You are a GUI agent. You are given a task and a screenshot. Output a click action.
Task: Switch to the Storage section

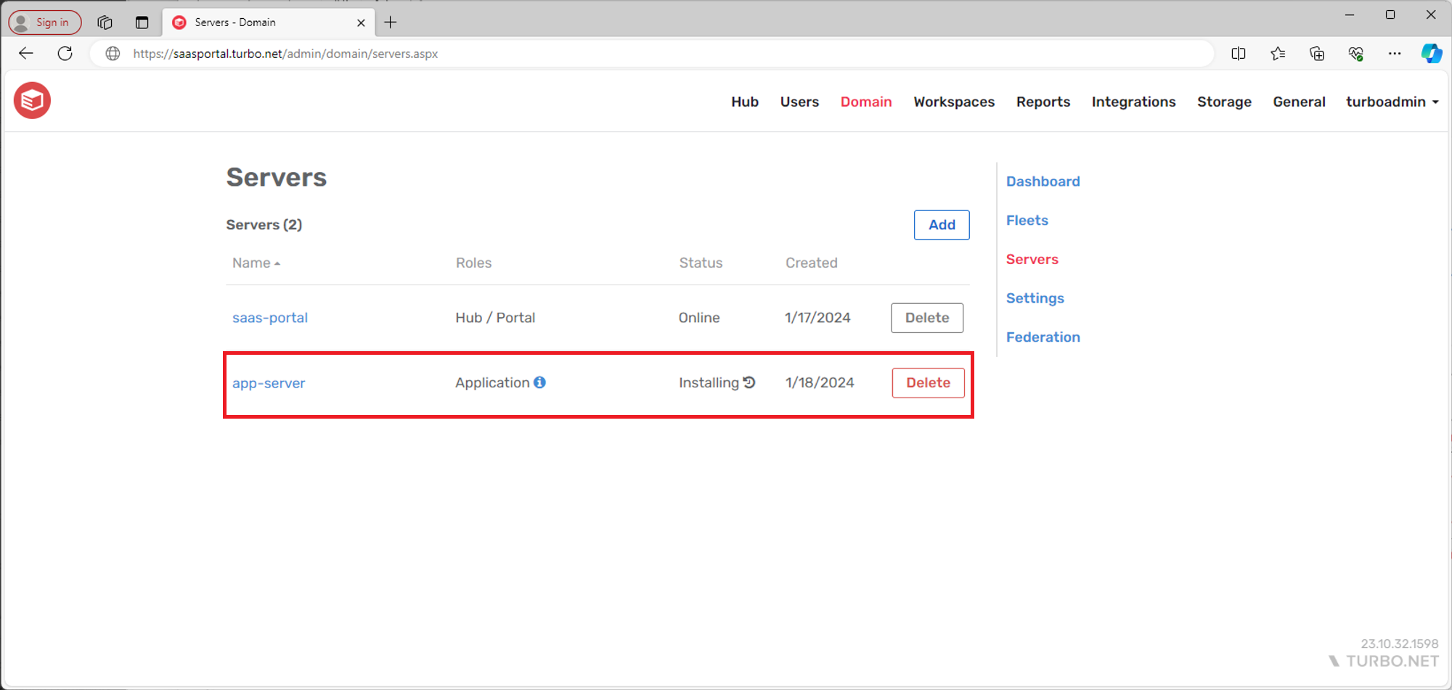(1224, 102)
